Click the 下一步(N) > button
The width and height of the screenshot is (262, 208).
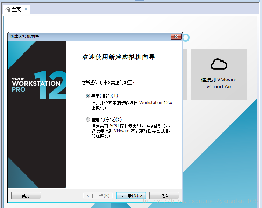pyautogui.click(x=131, y=195)
